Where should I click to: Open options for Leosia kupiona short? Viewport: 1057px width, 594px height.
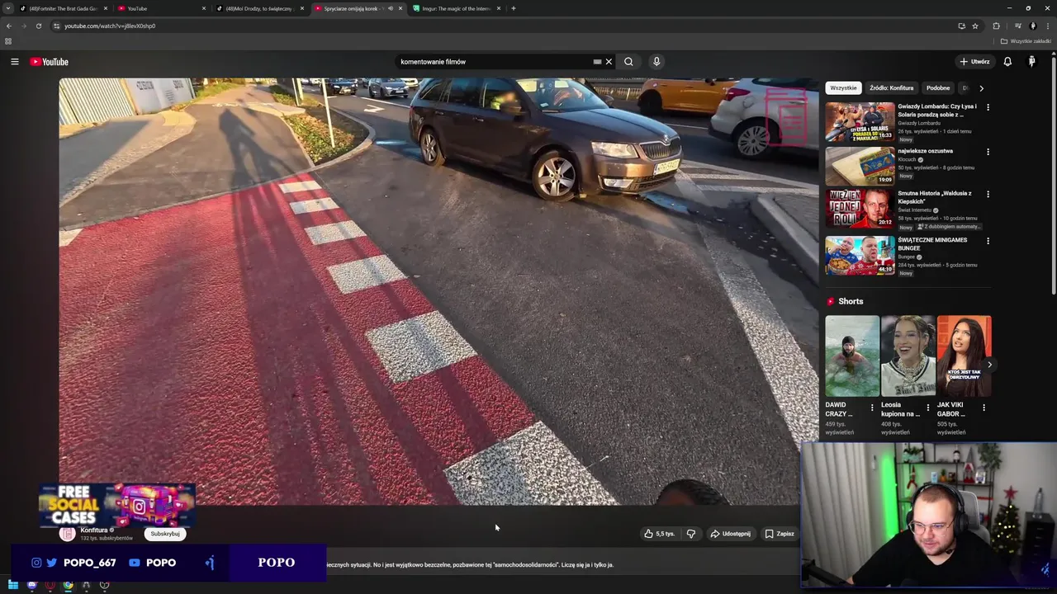click(927, 408)
